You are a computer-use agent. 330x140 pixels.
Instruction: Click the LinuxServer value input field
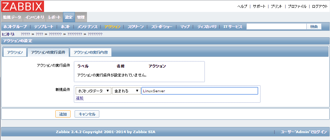click(200, 91)
